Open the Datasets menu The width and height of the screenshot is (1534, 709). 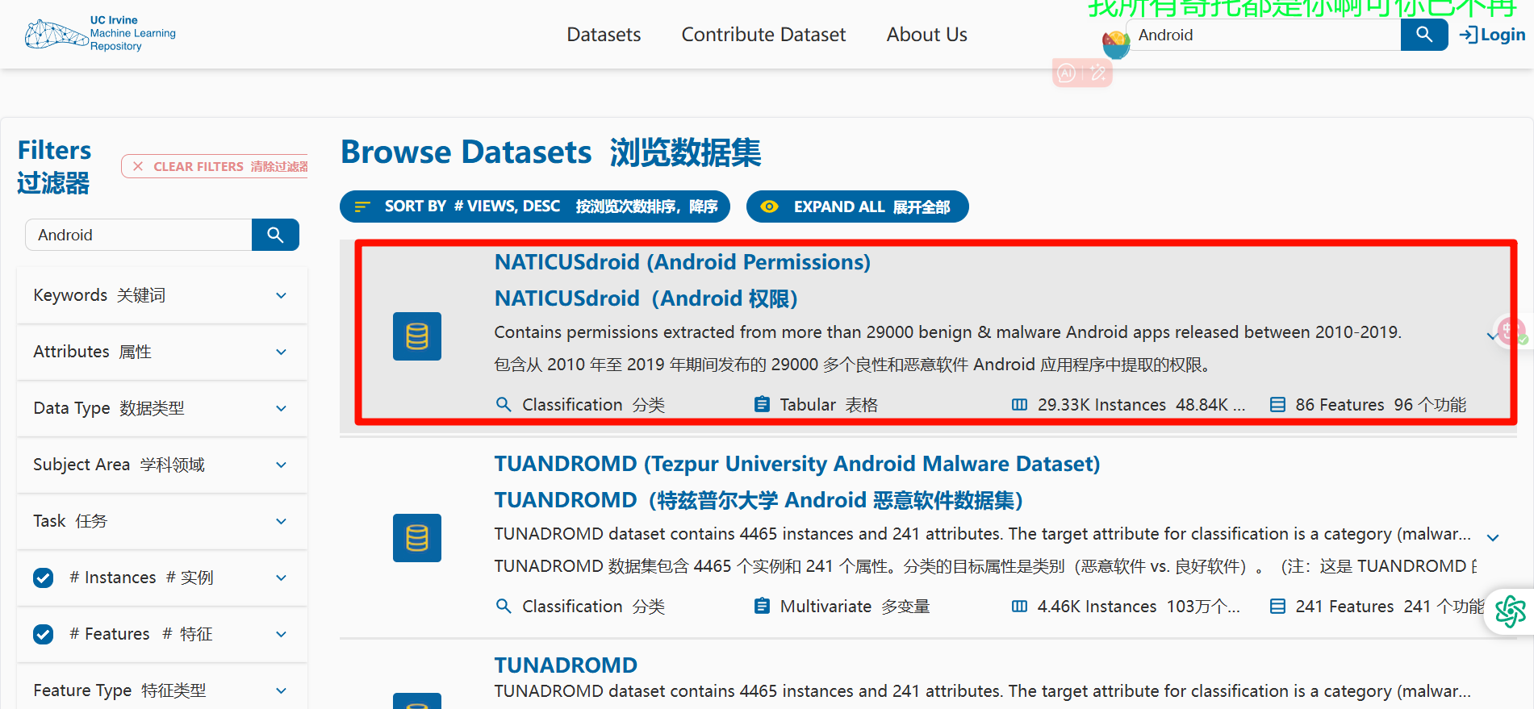pyautogui.click(x=604, y=35)
